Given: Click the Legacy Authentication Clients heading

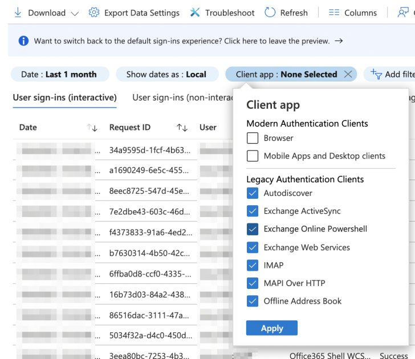Looking at the screenshot, I should [x=305, y=179].
